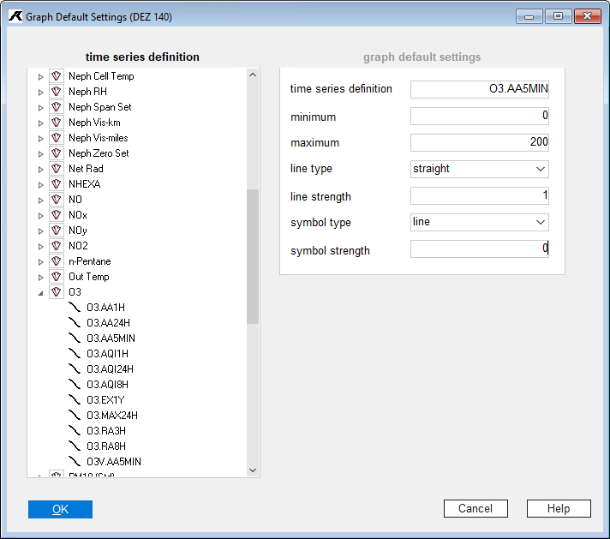Click the curve icon beside O3V.AA5MIN
This screenshot has width=610, height=539.
click(75, 462)
